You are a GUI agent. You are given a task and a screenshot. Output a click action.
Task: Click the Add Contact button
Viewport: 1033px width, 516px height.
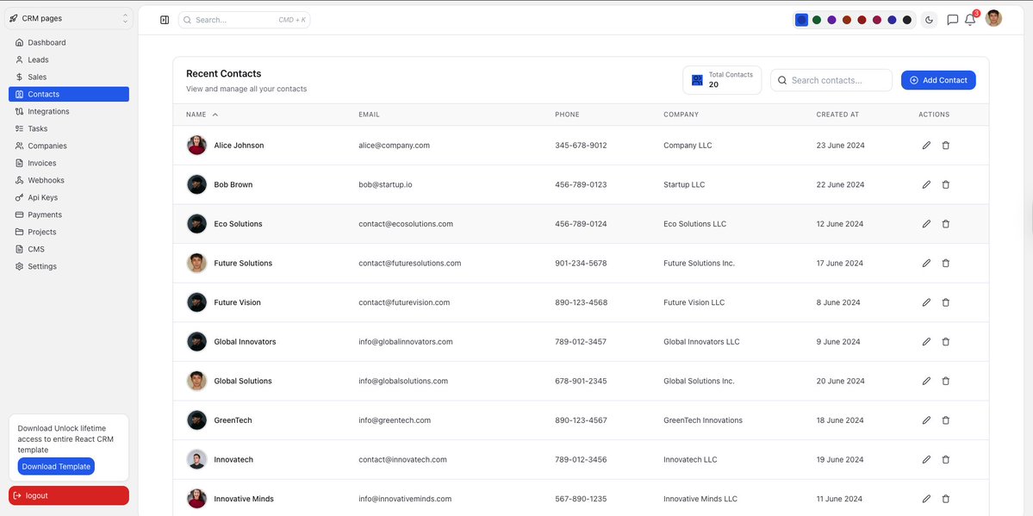pos(938,79)
